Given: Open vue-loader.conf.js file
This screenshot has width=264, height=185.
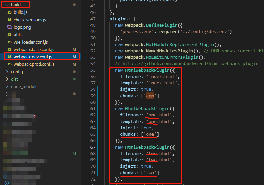Looking at the screenshot, I should pos(31,42).
